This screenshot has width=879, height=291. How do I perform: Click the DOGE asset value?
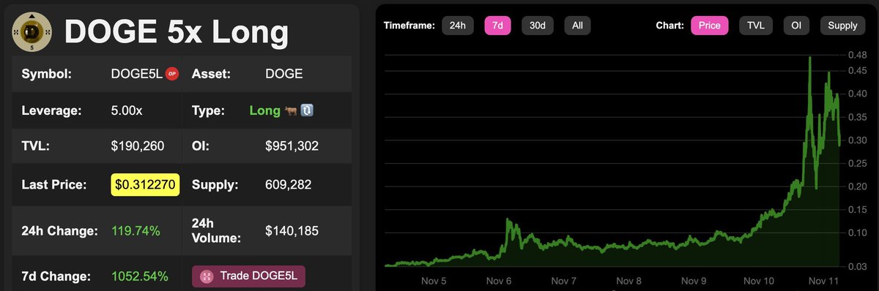click(284, 74)
